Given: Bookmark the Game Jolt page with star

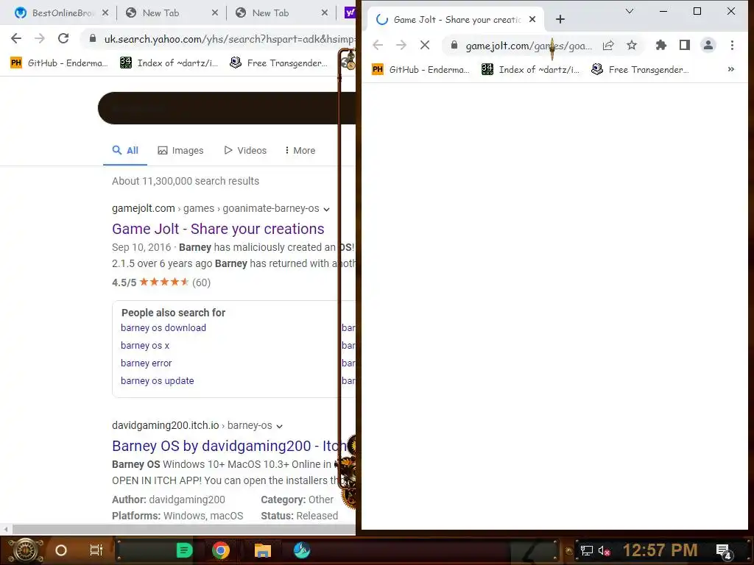Looking at the screenshot, I should (x=632, y=45).
